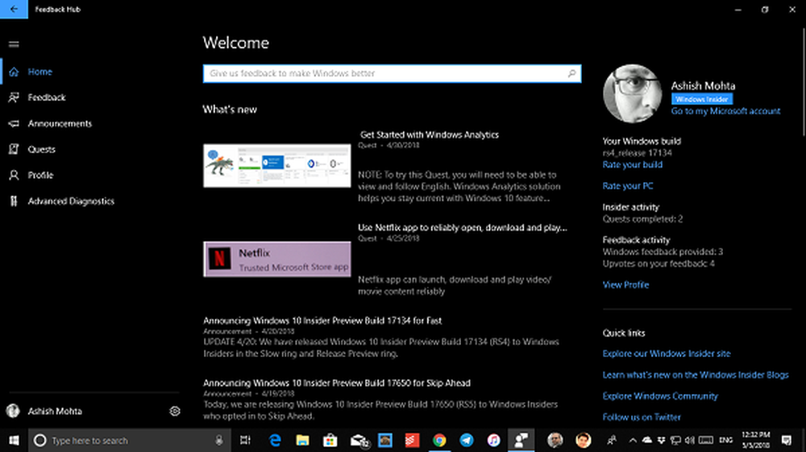The height and width of the screenshot is (452, 806).
Task: Open the Netflix quest thumbnail
Action: 276,259
